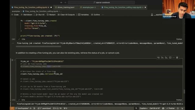Viewport: 195px width, 110px height.
Task: Click the suffix="drone" line
Action: tap(32, 28)
